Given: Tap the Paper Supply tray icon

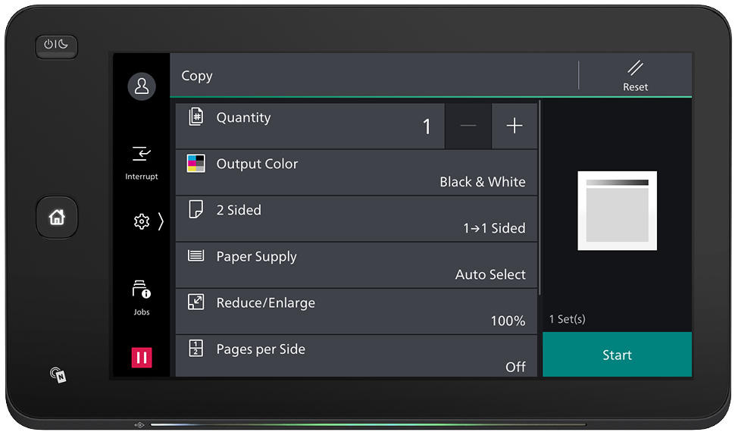Looking at the screenshot, I should (x=196, y=255).
